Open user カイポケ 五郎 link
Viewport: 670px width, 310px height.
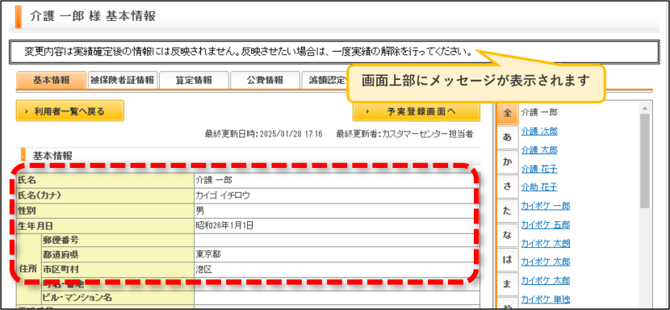coord(546,224)
